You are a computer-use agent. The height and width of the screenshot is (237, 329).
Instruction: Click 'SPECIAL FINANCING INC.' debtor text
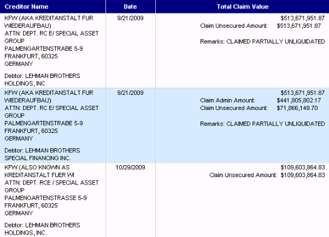(38, 158)
